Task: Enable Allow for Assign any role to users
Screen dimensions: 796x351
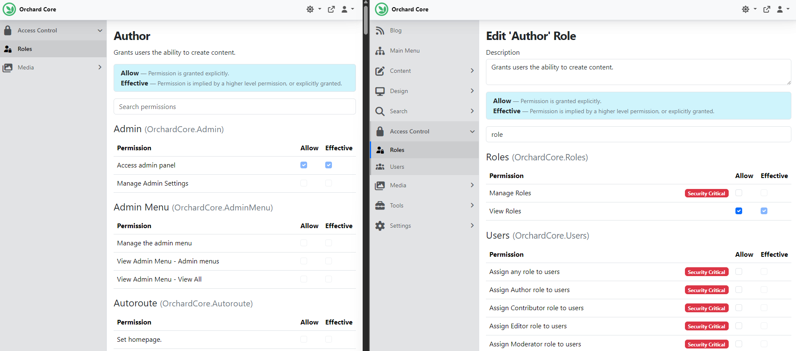Action: click(739, 271)
